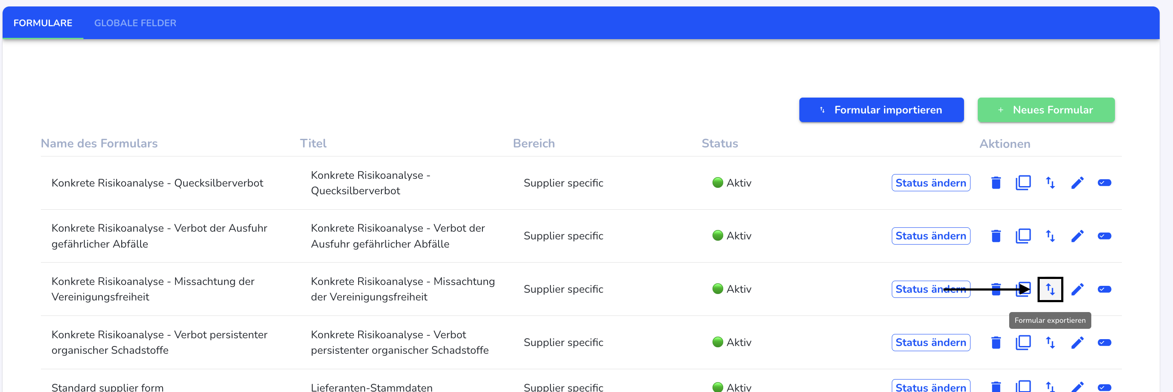Select form name 'Konkrete Risikoanalyse - Quecksilberverbot'
1173x392 pixels.
pyautogui.click(x=157, y=183)
